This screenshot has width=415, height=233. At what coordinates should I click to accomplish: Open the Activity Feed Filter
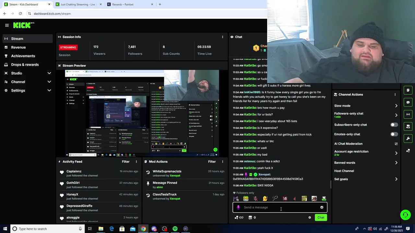125,161
